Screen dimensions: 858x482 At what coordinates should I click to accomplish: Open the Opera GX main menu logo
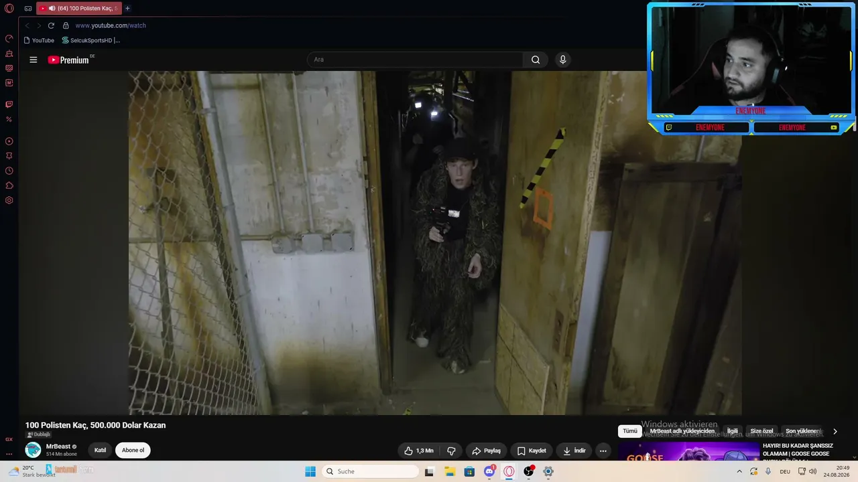pos(9,9)
